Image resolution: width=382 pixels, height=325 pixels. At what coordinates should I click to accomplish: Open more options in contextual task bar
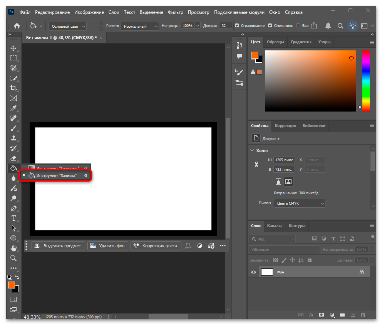(223, 246)
